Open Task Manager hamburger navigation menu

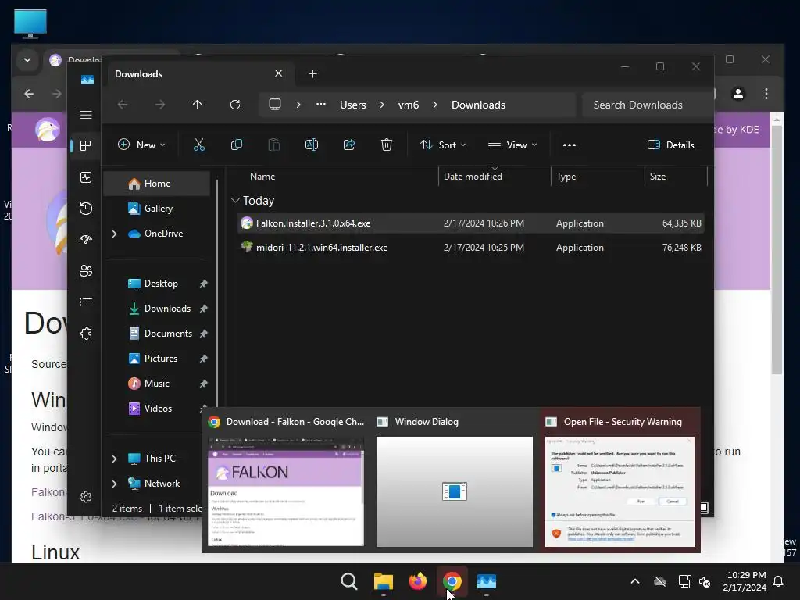[x=86, y=115]
